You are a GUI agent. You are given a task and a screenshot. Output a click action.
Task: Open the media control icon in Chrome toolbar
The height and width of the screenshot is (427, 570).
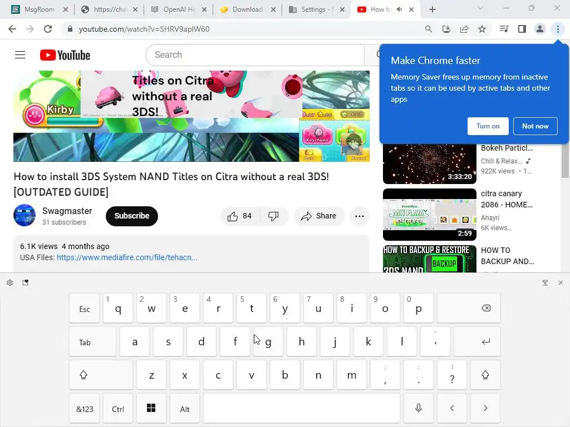tap(504, 29)
